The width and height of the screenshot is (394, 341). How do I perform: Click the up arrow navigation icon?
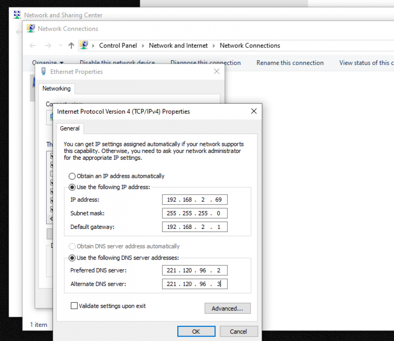point(71,46)
